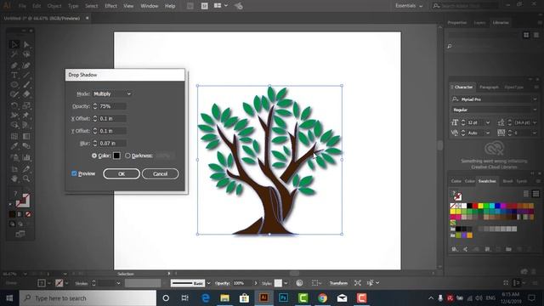Select the Type tool
The image size is (544, 306).
click(x=14, y=75)
